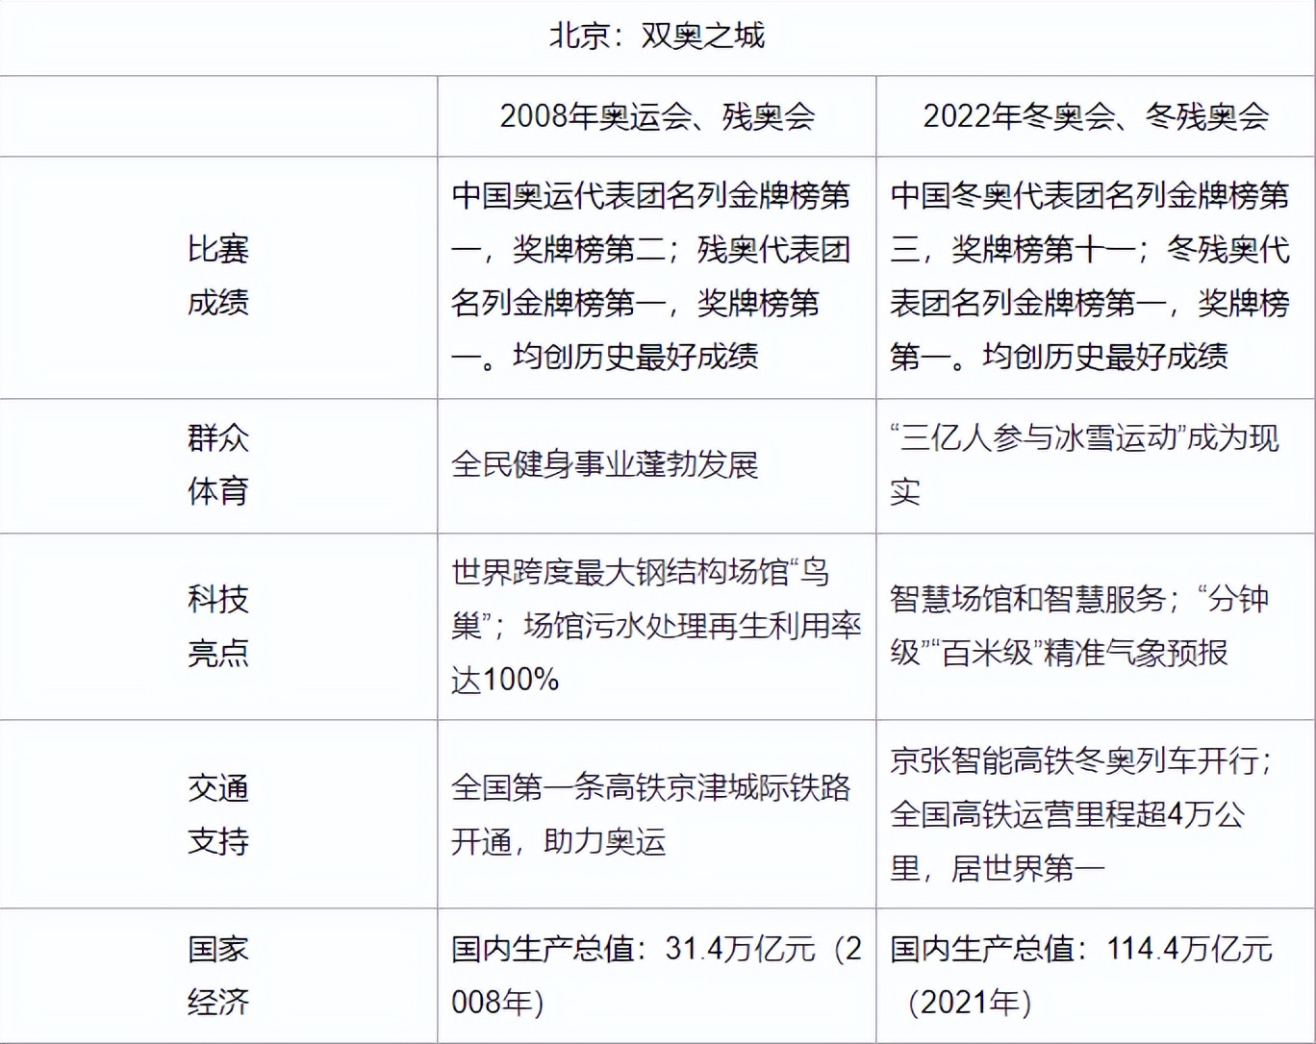Screen dimensions: 1316x1044
Task: Click the cell about 世界跨度最大钢结构场馆“鸟巢”
Action: (656, 626)
